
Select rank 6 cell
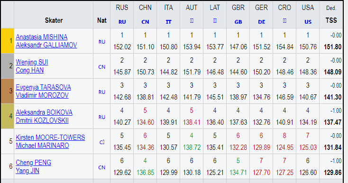pyautogui.click(x=7, y=166)
